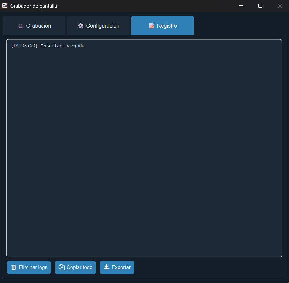
Task: Click the trash can icon for deleting logs
Action: (x=14, y=267)
